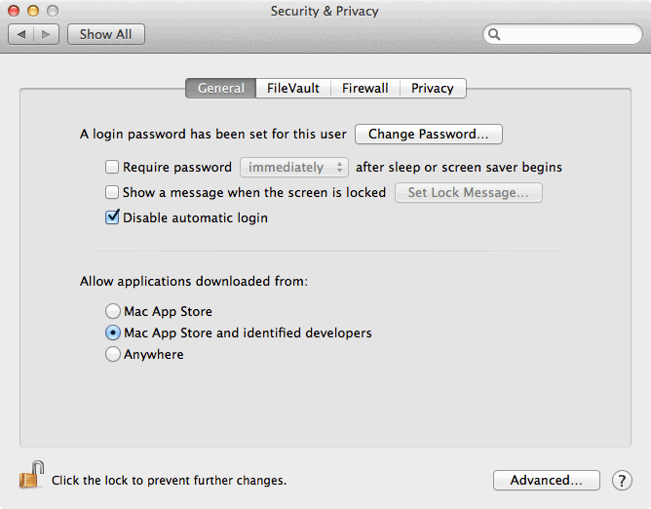Open the Advanced settings button

(547, 481)
